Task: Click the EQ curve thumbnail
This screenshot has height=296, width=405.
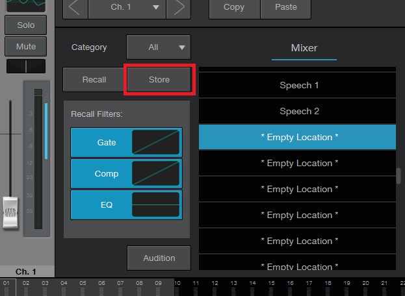Action: pyautogui.click(x=156, y=204)
